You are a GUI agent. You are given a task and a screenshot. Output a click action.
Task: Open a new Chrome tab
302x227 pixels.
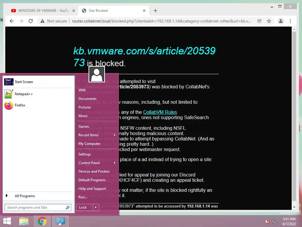tap(155, 11)
